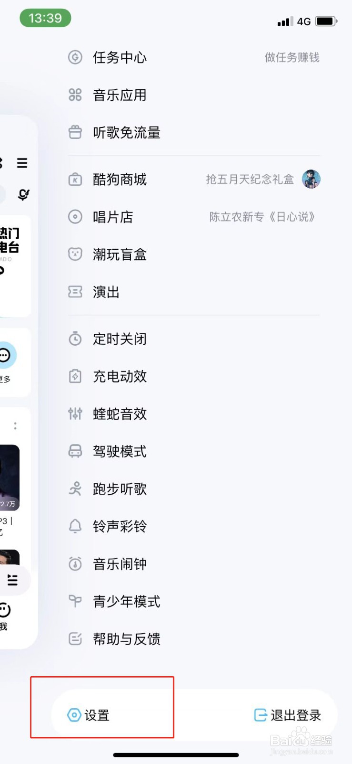The image size is (352, 764).
Task: Select the 演出 menu item
Action: pyautogui.click(x=194, y=292)
